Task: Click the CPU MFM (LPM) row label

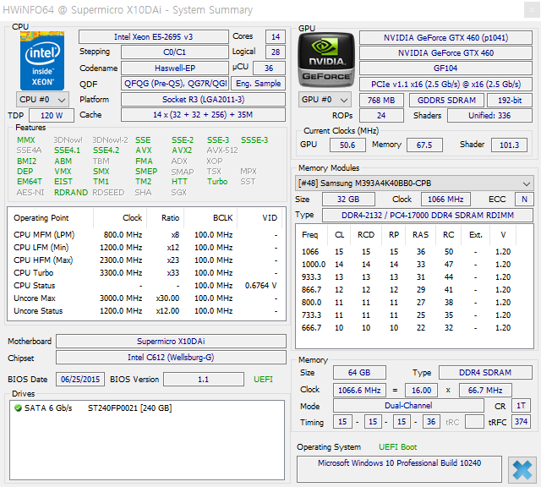Action: 44,235
